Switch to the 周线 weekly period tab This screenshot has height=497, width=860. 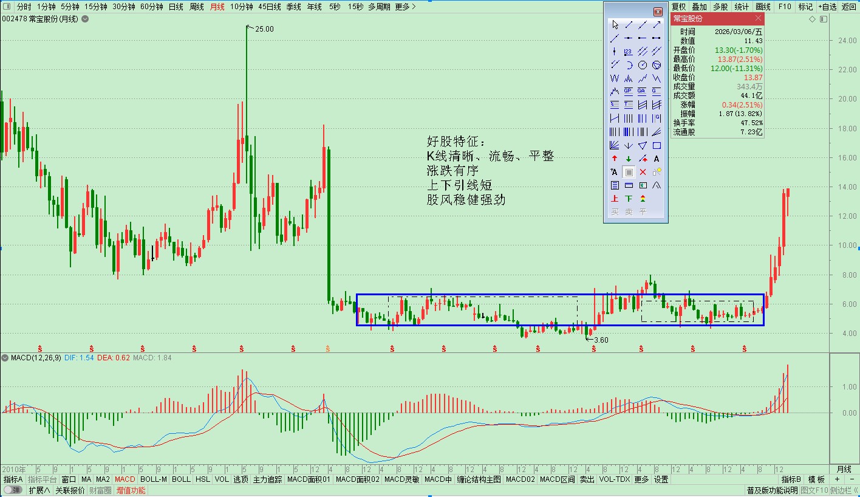(196, 7)
